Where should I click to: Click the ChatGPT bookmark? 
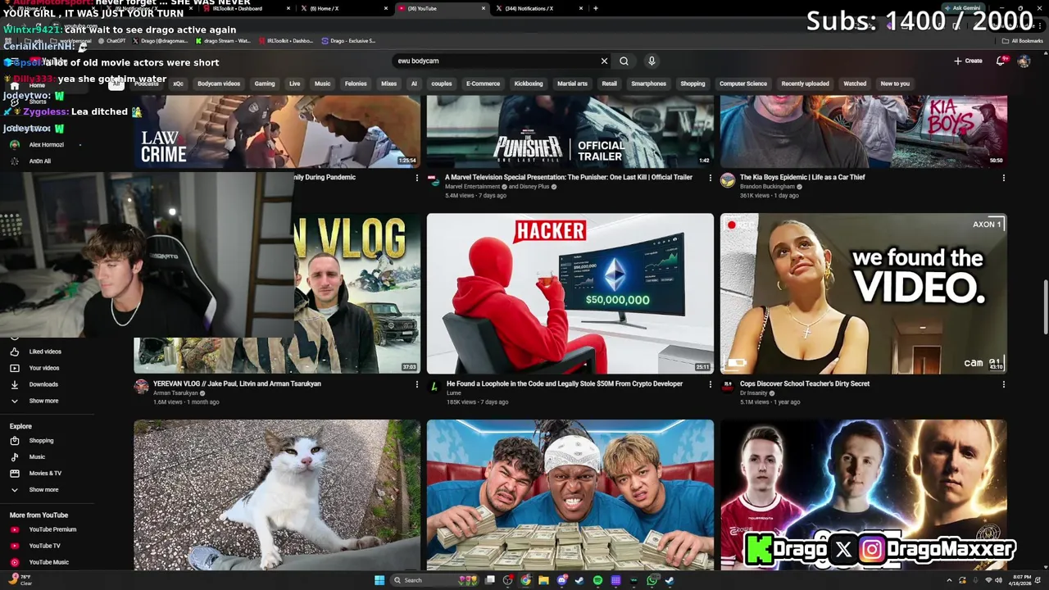click(111, 41)
